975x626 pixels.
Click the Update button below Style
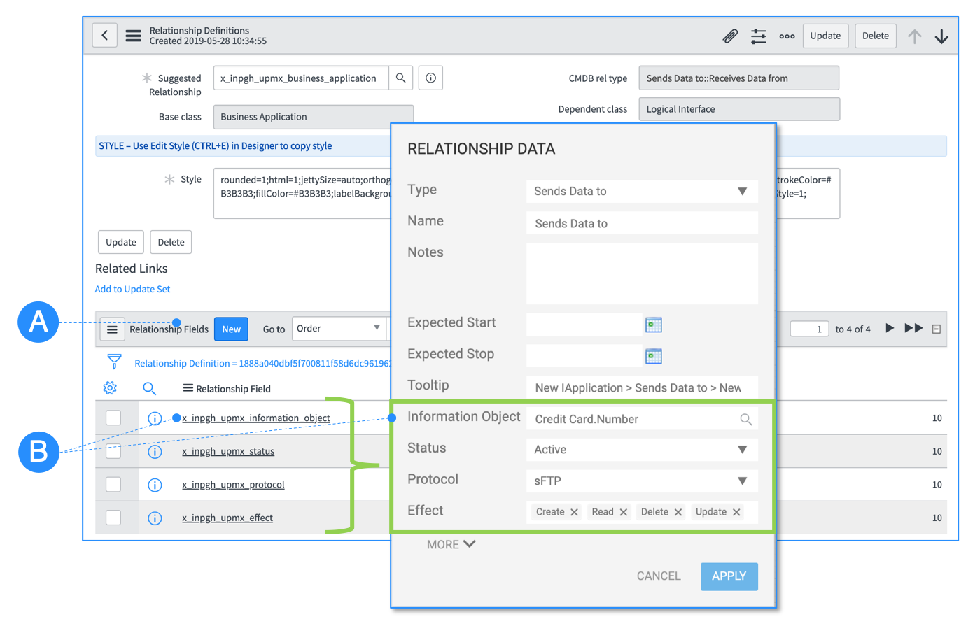click(121, 242)
